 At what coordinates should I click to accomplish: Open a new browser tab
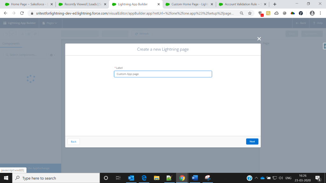click(x=275, y=4)
